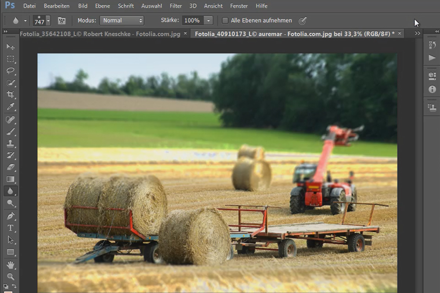Open the Stärke slider dropdown arrow

tap(208, 21)
